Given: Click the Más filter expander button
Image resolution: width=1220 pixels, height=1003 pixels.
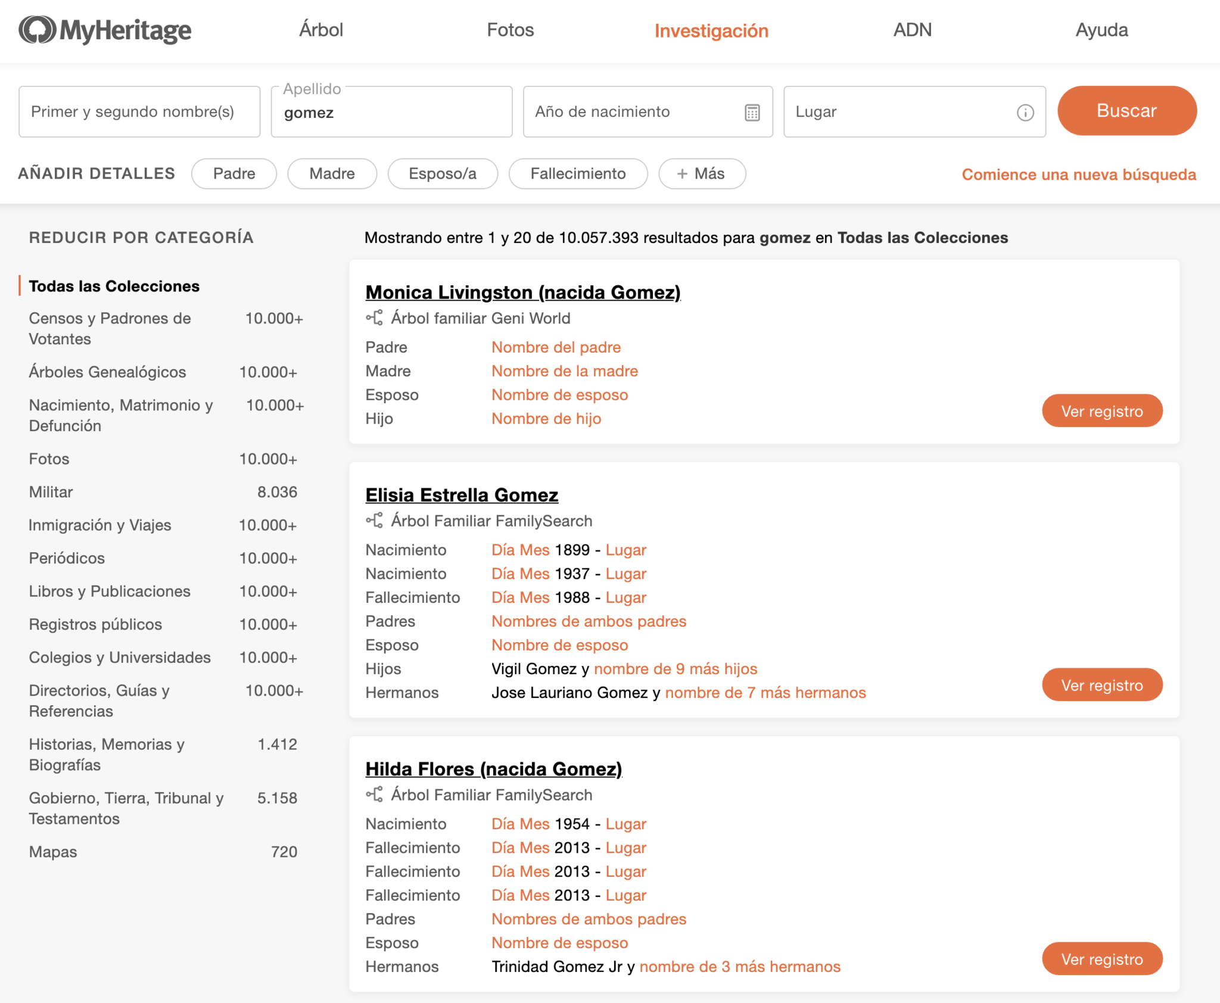Looking at the screenshot, I should point(703,173).
